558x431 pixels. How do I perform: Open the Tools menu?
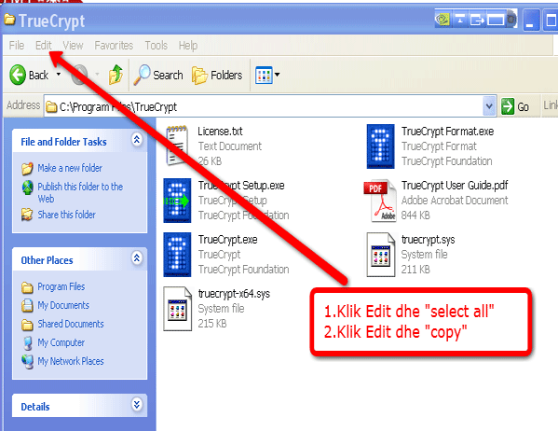[x=156, y=46]
